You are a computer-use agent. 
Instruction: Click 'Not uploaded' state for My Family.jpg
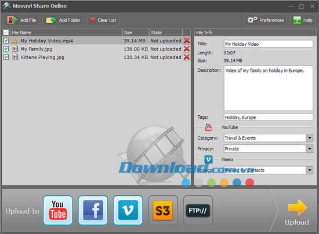point(166,49)
